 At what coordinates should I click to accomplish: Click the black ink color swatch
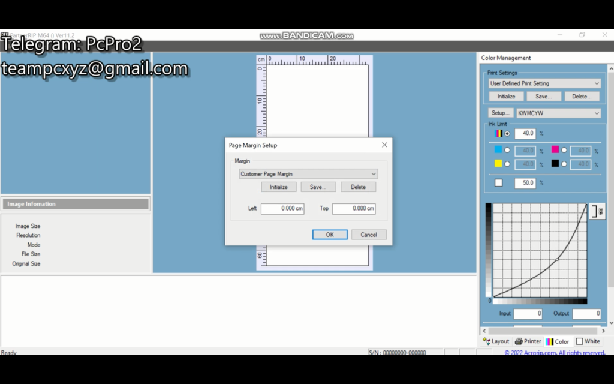(555, 163)
